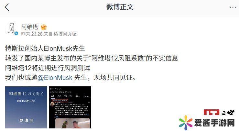Click the line 阿维塔12将近期进行风洞测试
This screenshot has width=239, height=131.
[x=48, y=68]
